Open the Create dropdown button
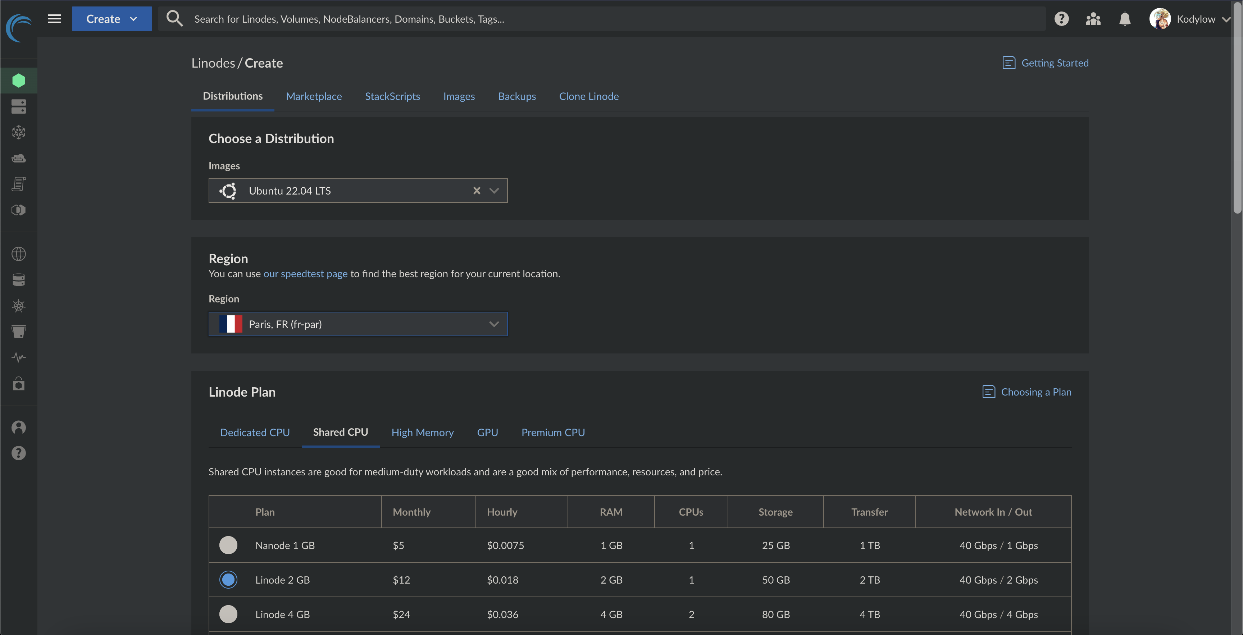This screenshot has width=1243, height=635. pos(112,19)
